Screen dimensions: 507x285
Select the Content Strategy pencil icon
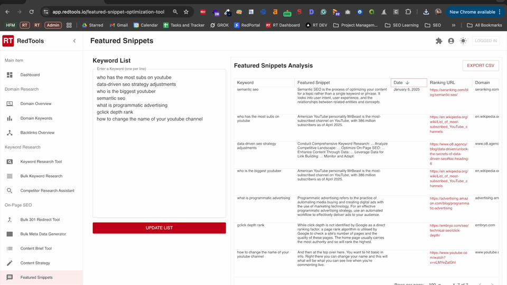coord(10,263)
